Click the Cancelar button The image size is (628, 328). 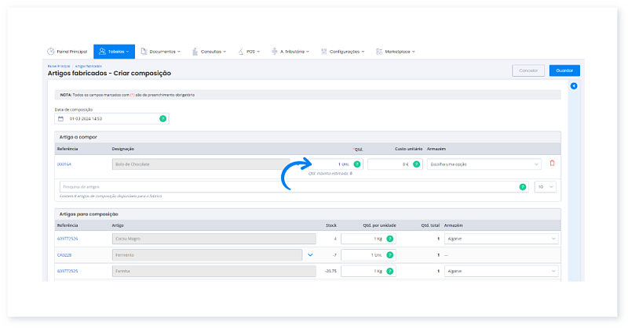click(x=528, y=70)
